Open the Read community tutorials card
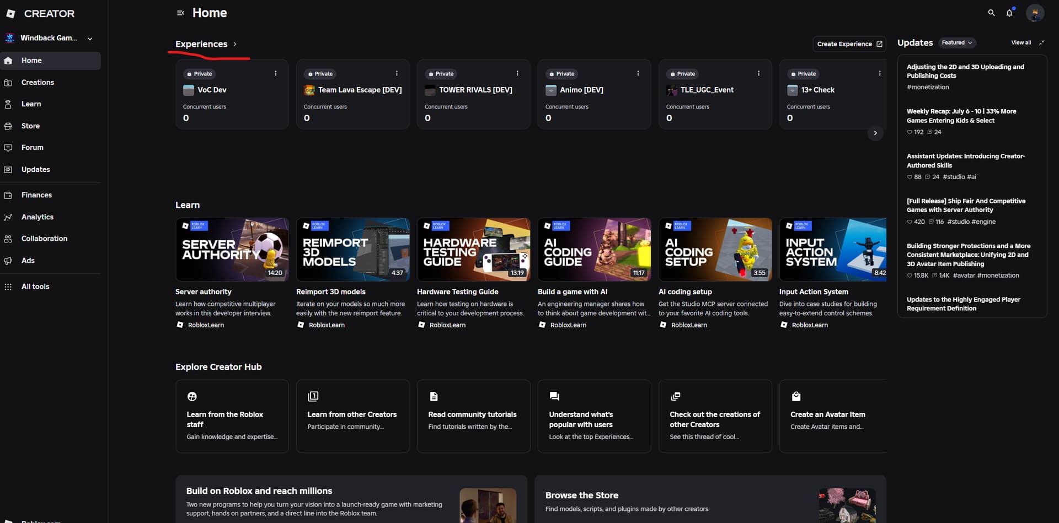 [x=474, y=416]
